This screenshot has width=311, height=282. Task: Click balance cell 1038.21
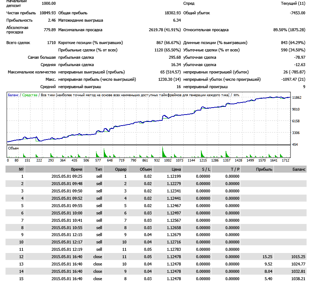[x=298, y=278]
